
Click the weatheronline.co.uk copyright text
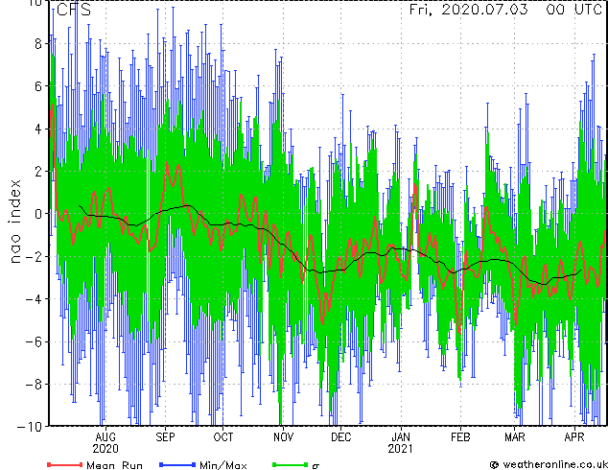click(x=549, y=464)
